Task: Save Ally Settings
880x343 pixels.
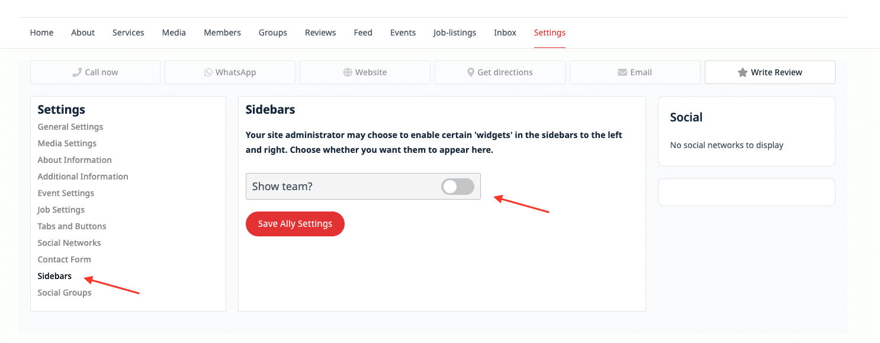Action: click(x=295, y=224)
